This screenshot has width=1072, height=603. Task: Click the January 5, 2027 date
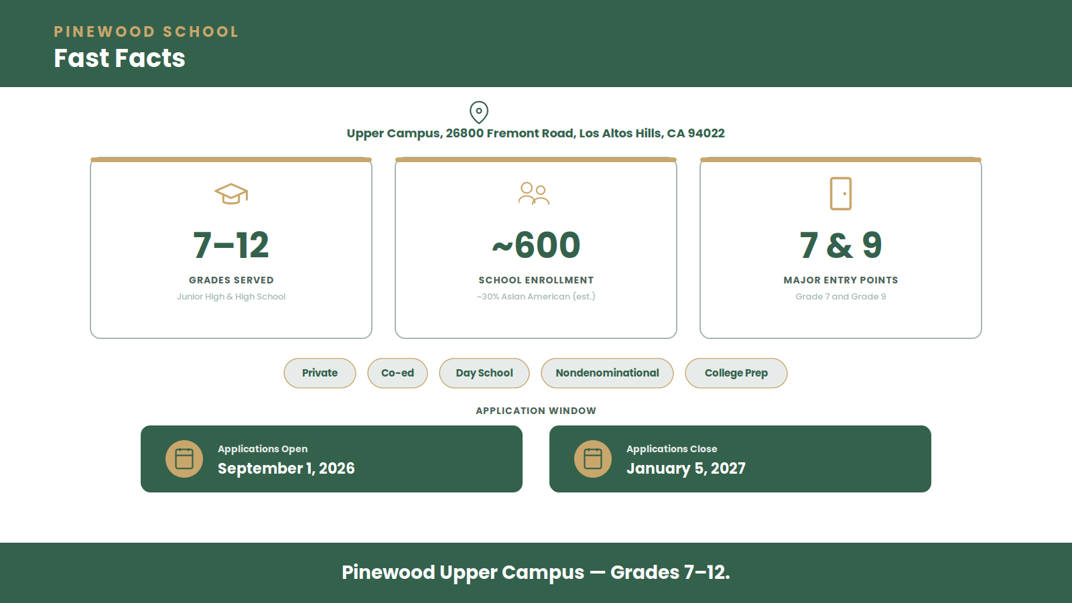pyautogui.click(x=686, y=468)
